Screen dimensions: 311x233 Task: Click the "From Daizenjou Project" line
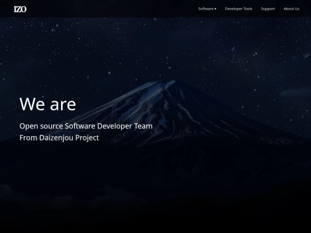tap(59, 137)
